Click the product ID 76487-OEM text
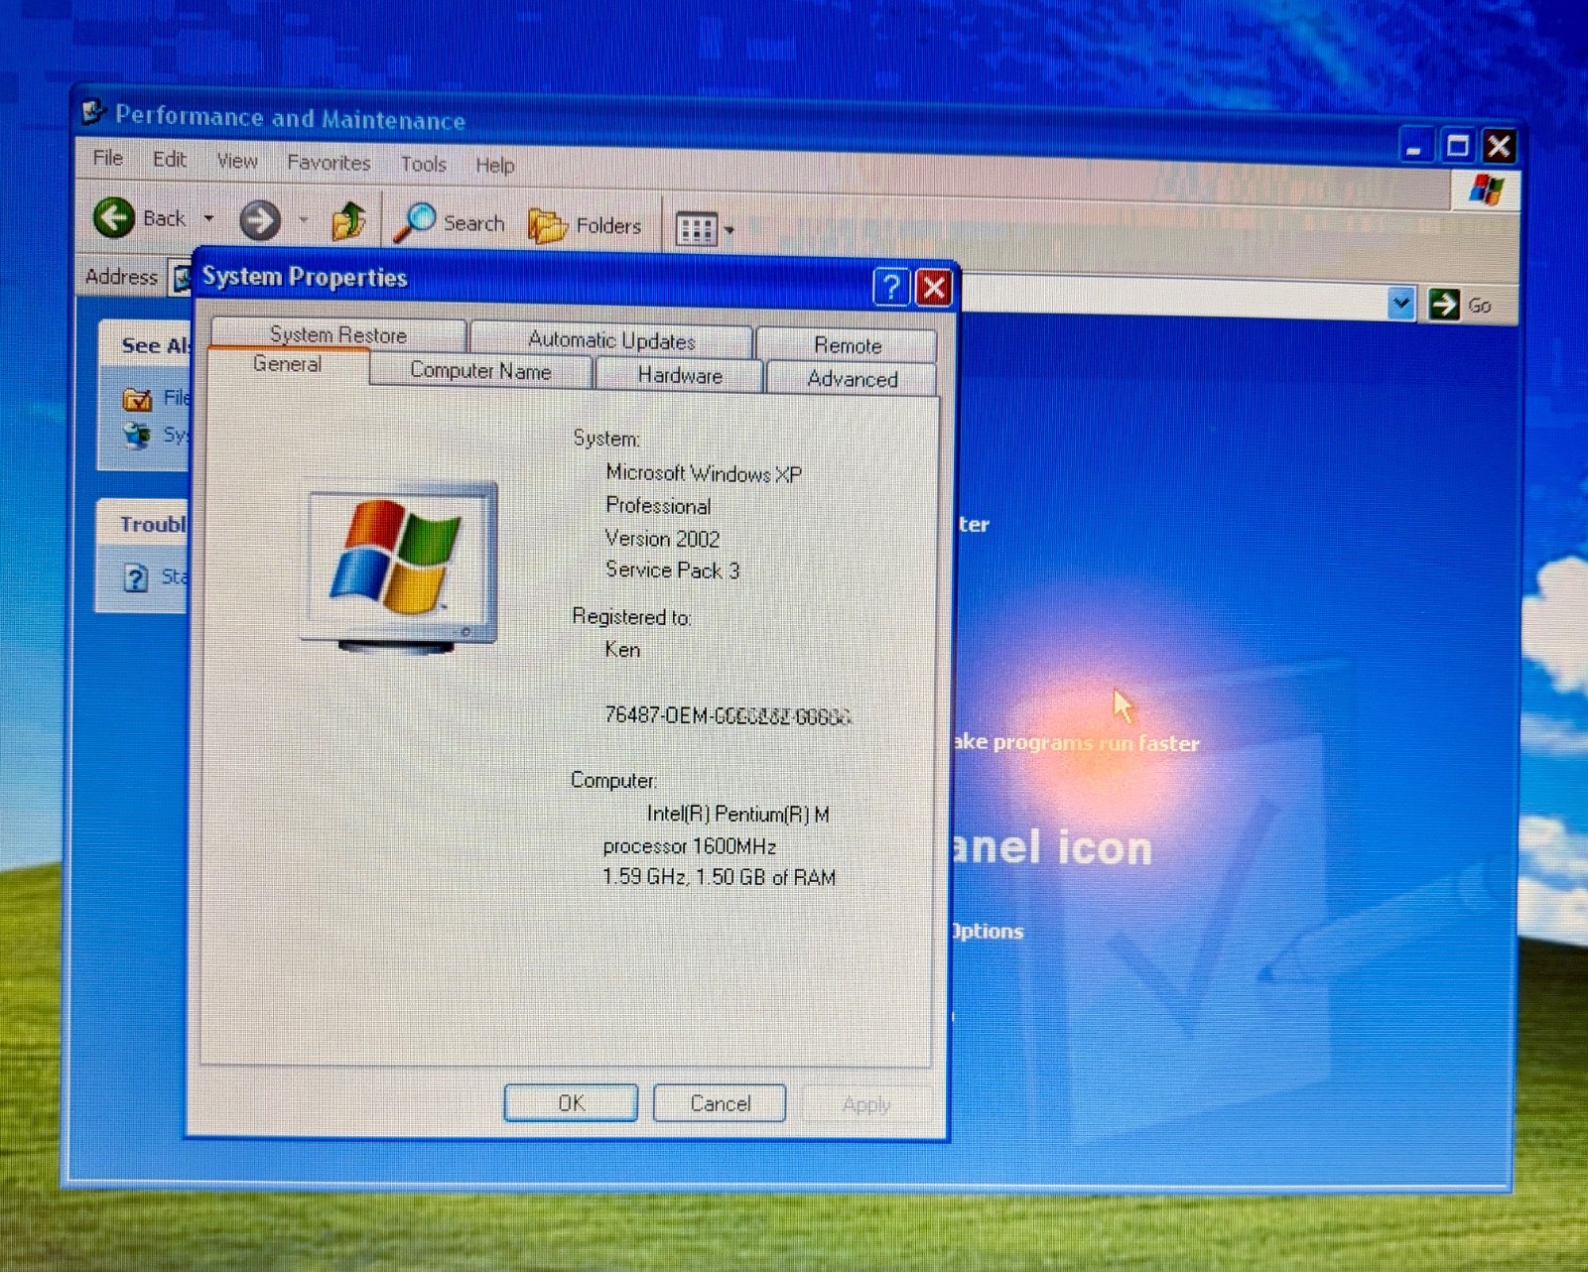Image resolution: width=1588 pixels, height=1272 pixels. click(728, 715)
